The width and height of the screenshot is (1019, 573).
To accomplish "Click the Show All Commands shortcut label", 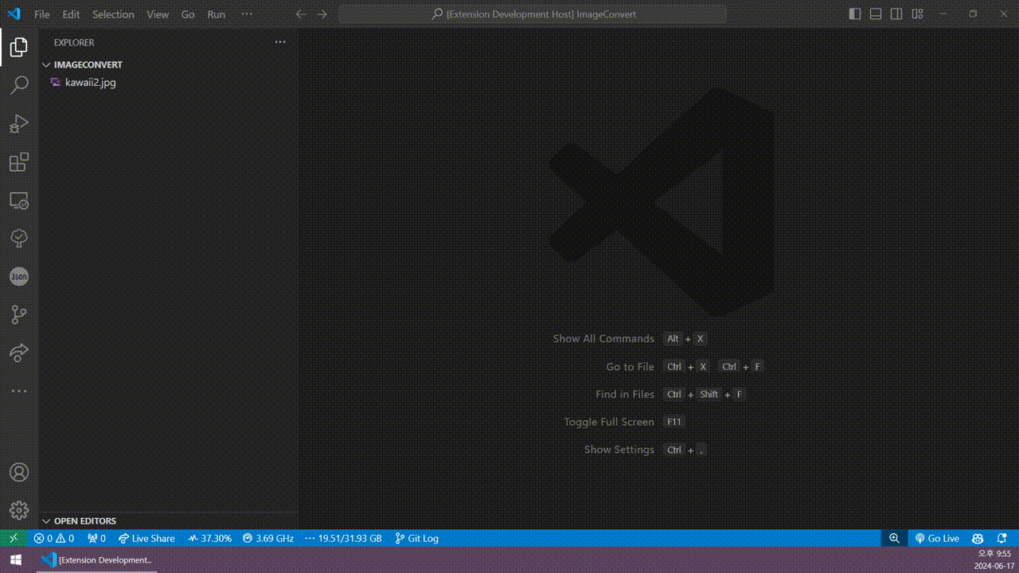I will click(603, 338).
